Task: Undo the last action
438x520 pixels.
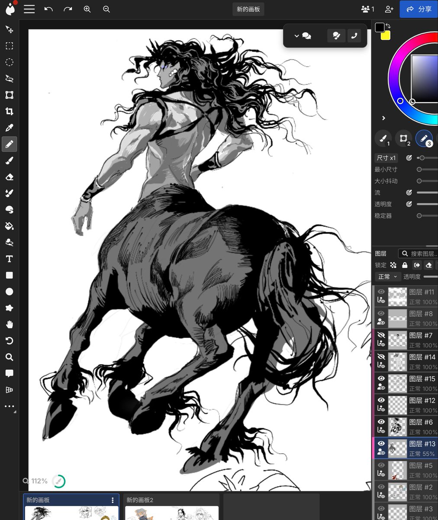Action: [x=48, y=9]
